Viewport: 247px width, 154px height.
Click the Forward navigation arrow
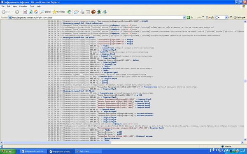17,12
